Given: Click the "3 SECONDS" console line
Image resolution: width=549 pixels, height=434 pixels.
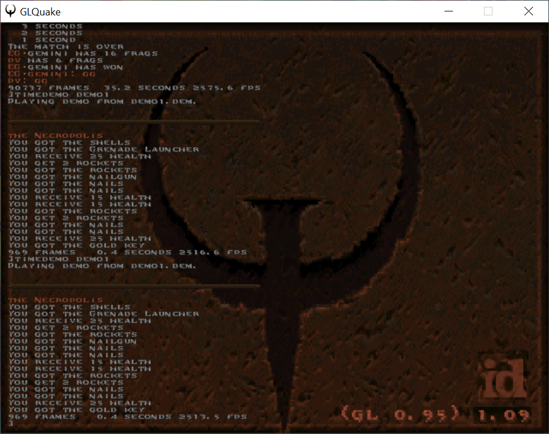Looking at the screenshot, I should point(52,26).
